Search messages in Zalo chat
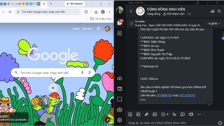Screen dimensions: 224x126 [219, 11]
